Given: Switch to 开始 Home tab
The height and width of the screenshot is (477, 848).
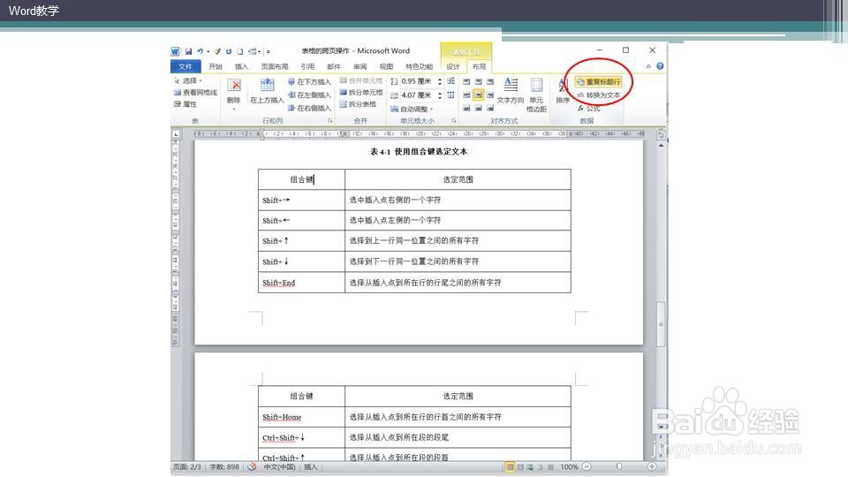Looking at the screenshot, I should tap(216, 66).
